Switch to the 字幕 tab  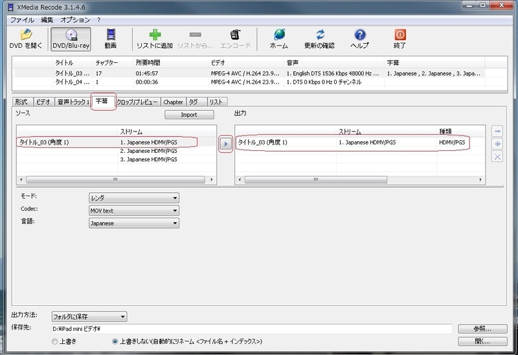click(x=102, y=101)
